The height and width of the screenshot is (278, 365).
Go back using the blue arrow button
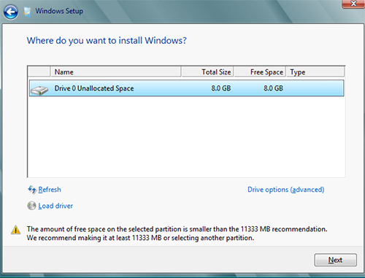pyautogui.click(x=11, y=12)
